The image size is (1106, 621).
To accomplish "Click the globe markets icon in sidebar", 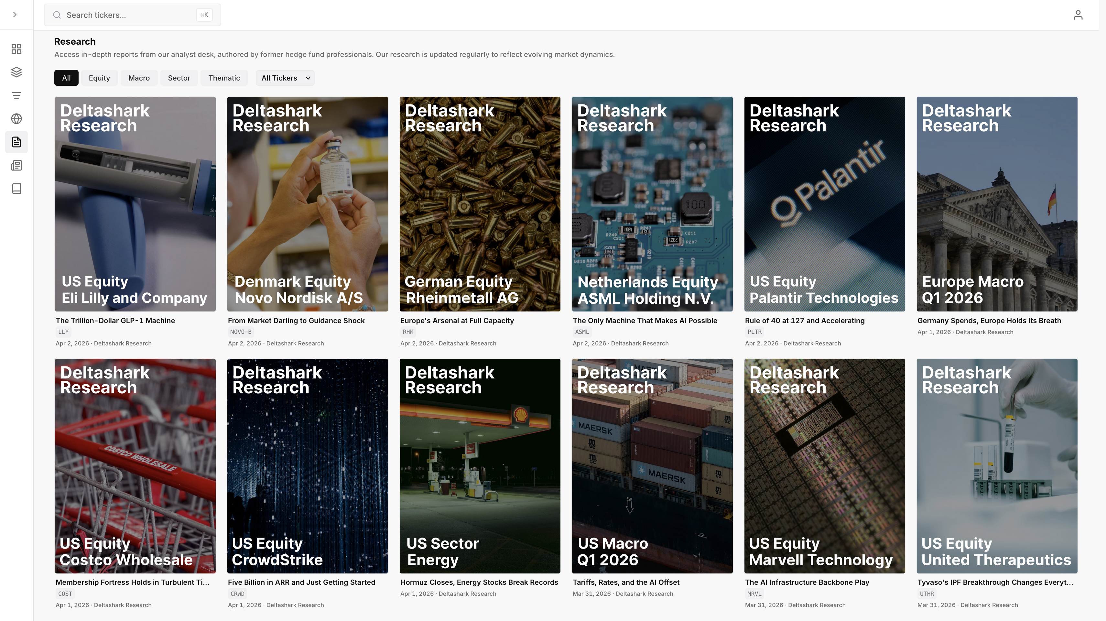I will [16, 118].
